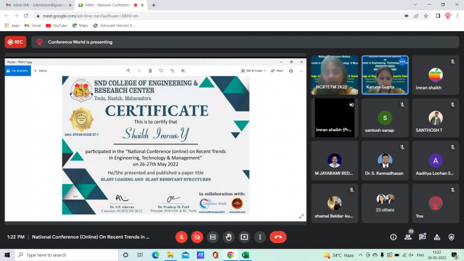The width and height of the screenshot is (464, 261).
Task: Select Karuna Gupta video tile
Action: (x=384, y=75)
